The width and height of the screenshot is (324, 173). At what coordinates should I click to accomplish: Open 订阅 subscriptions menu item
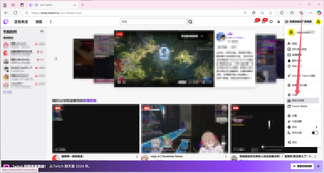(x=302, y=95)
